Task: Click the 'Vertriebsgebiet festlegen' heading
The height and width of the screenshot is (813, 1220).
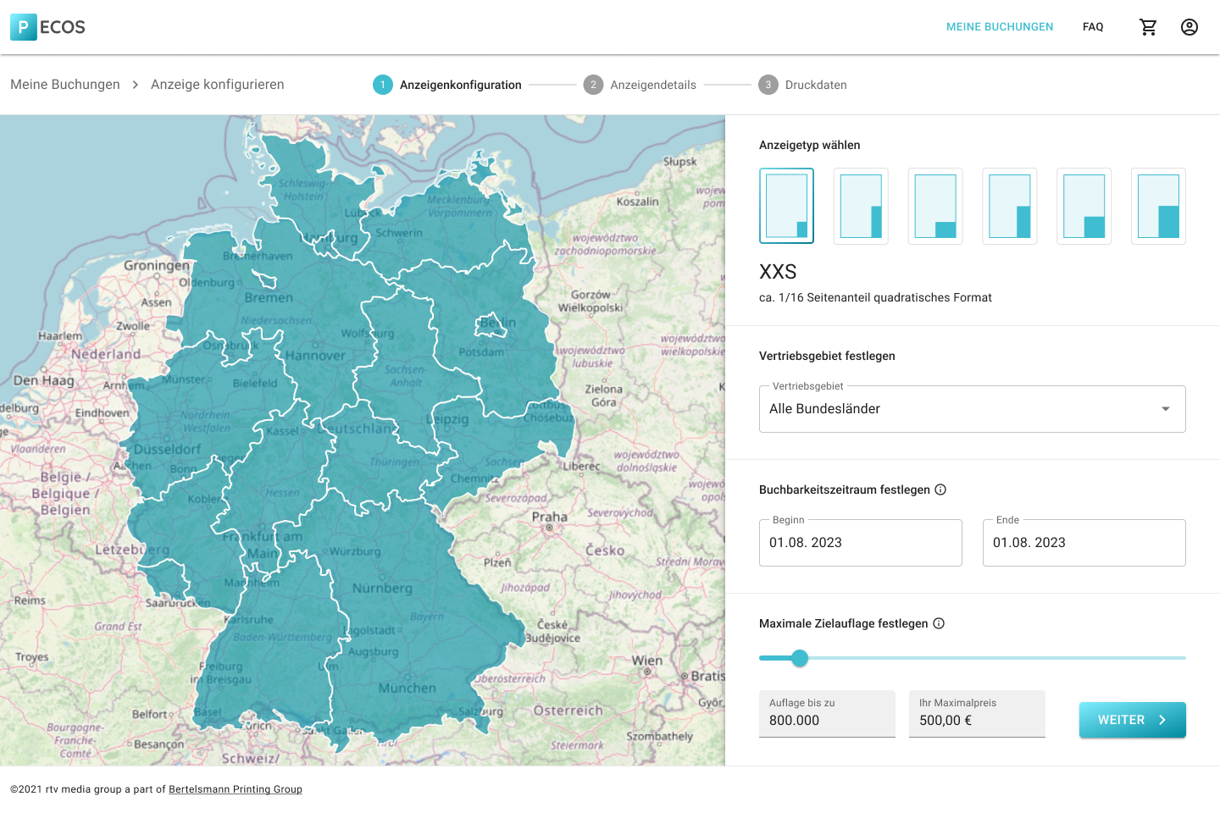Action: pos(827,356)
